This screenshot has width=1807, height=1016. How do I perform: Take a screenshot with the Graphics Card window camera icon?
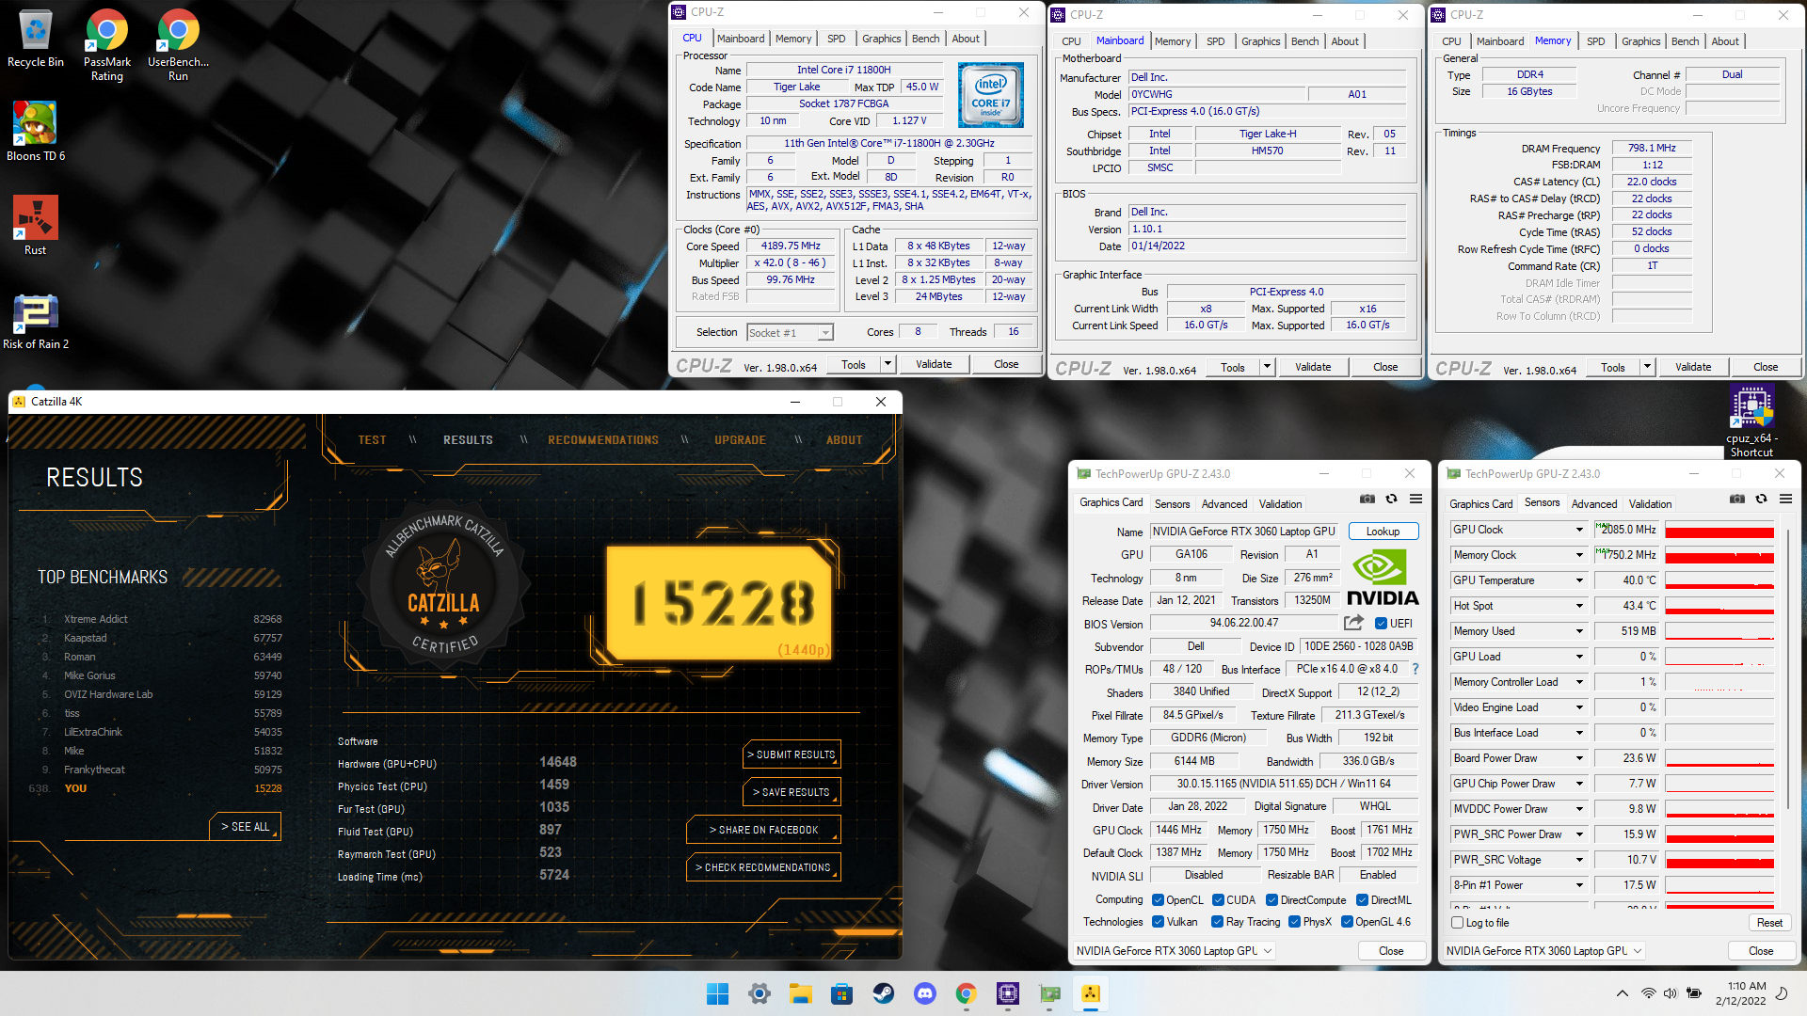pos(1367,500)
